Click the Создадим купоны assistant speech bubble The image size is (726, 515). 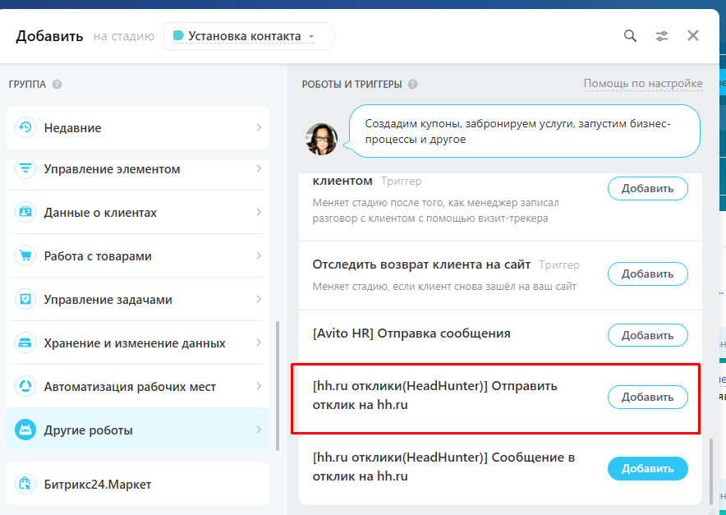524,131
